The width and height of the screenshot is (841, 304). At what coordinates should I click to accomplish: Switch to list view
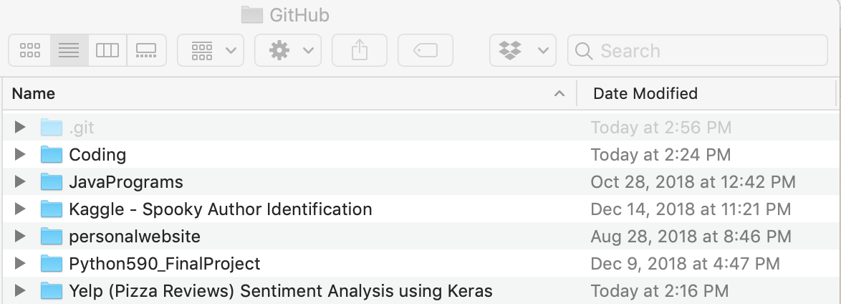pyautogui.click(x=69, y=50)
